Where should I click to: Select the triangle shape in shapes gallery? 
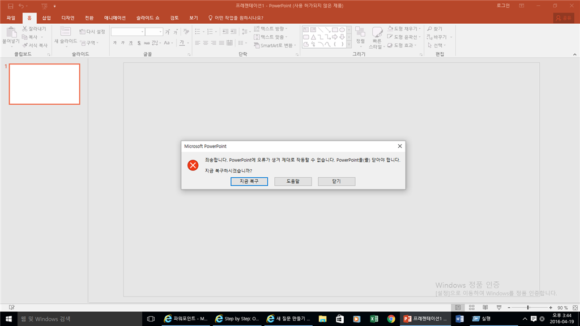click(x=313, y=37)
